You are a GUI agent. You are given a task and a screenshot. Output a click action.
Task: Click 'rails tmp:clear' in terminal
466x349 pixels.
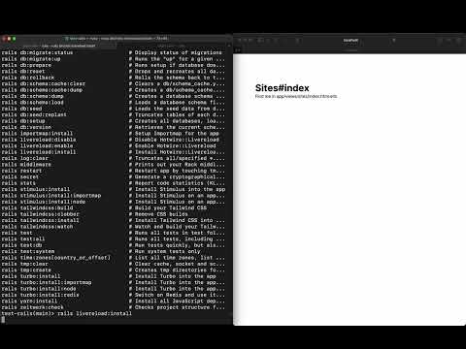tap(25, 264)
